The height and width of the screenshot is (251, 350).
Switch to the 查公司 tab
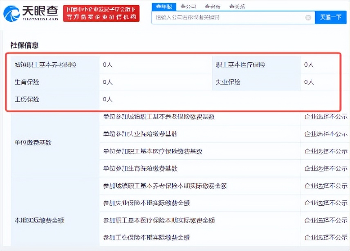tap(188, 6)
